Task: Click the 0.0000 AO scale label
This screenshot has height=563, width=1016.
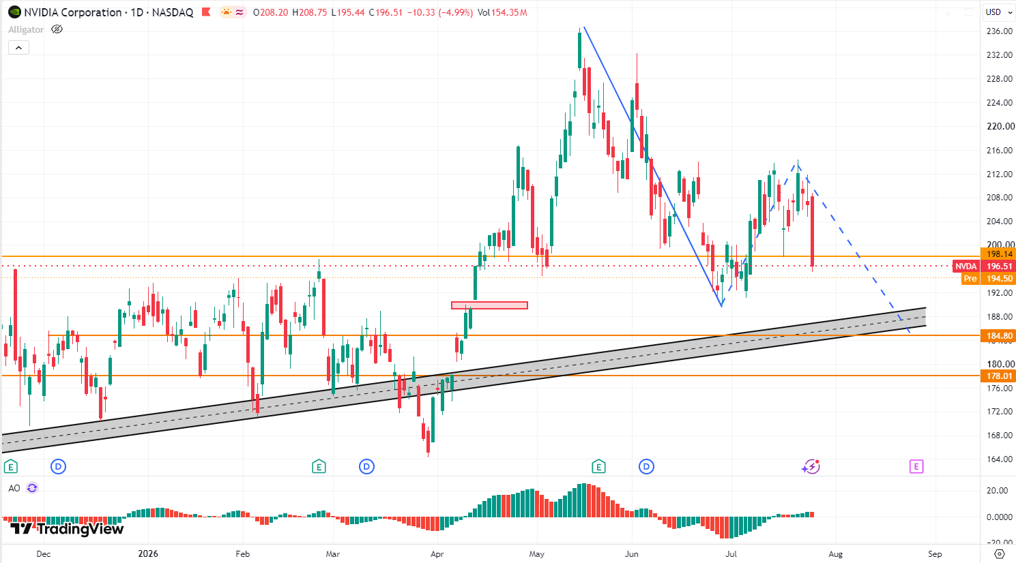Action: (x=1000, y=517)
